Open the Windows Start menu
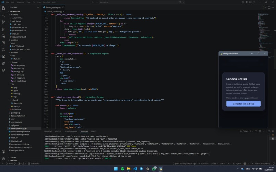The image size is (276, 172). tap(116, 169)
